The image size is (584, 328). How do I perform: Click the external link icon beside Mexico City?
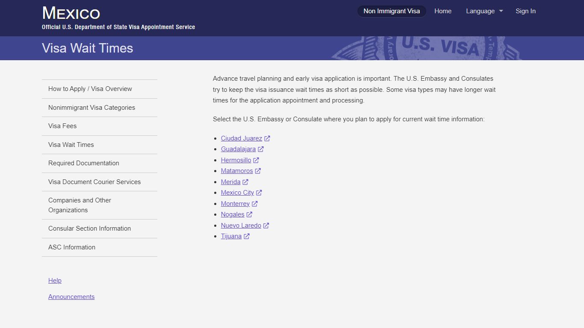[x=259, y=193]
